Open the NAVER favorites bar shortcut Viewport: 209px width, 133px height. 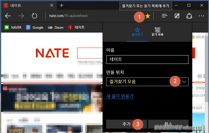tap(13, 27)
